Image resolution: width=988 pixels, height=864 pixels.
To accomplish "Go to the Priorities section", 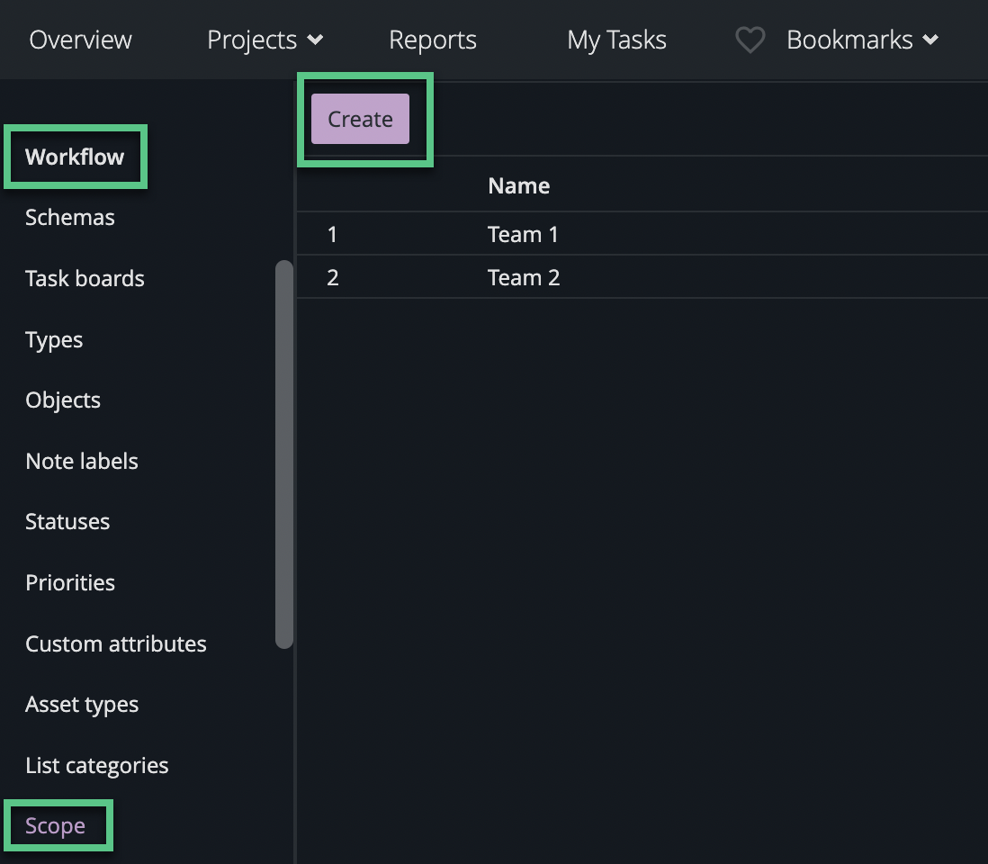I will coord(70,582).
